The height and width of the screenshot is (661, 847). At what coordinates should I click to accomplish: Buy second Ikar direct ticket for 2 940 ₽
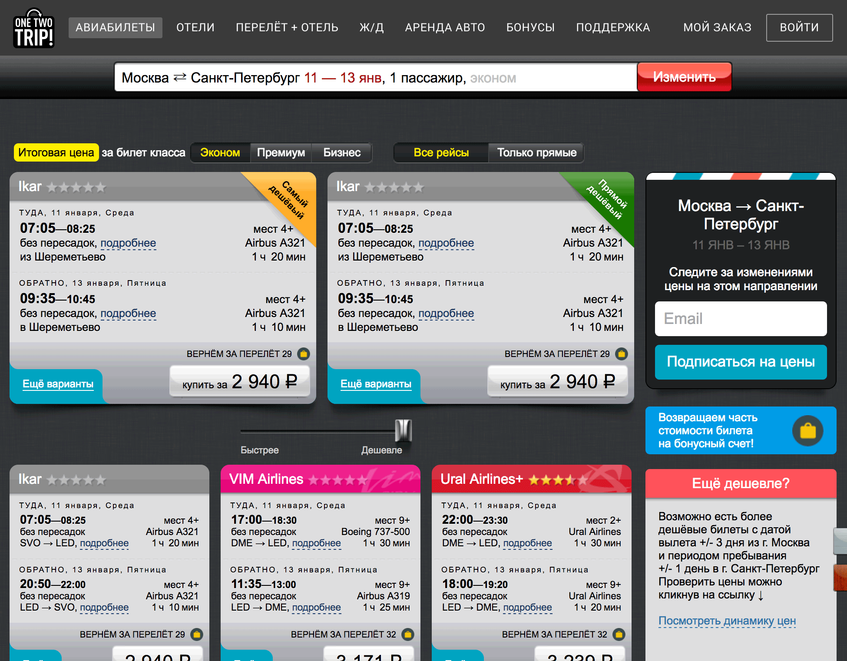[558, 382]
